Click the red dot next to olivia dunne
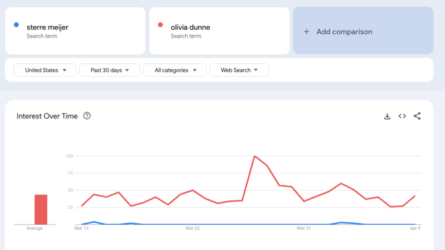 click(161, 25)
